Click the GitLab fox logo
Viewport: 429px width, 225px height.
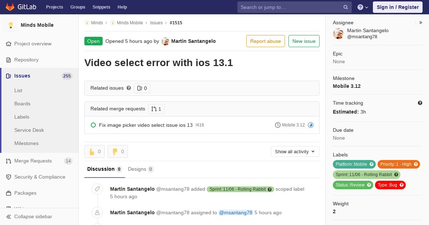point(10,7)
